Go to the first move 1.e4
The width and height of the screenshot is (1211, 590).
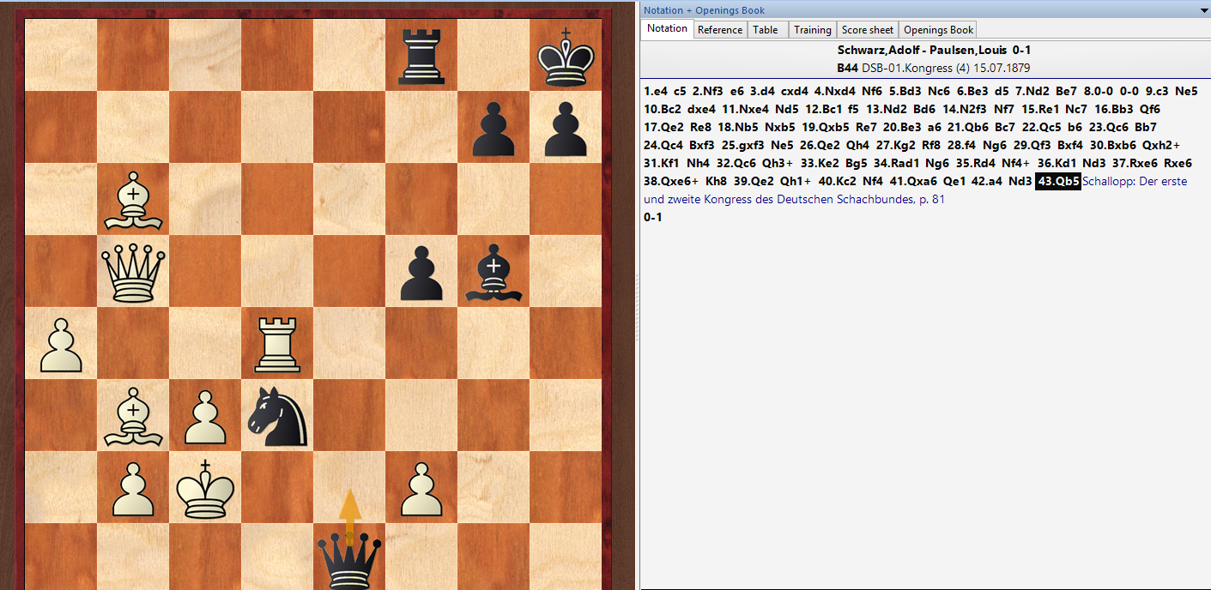point(658,91)
